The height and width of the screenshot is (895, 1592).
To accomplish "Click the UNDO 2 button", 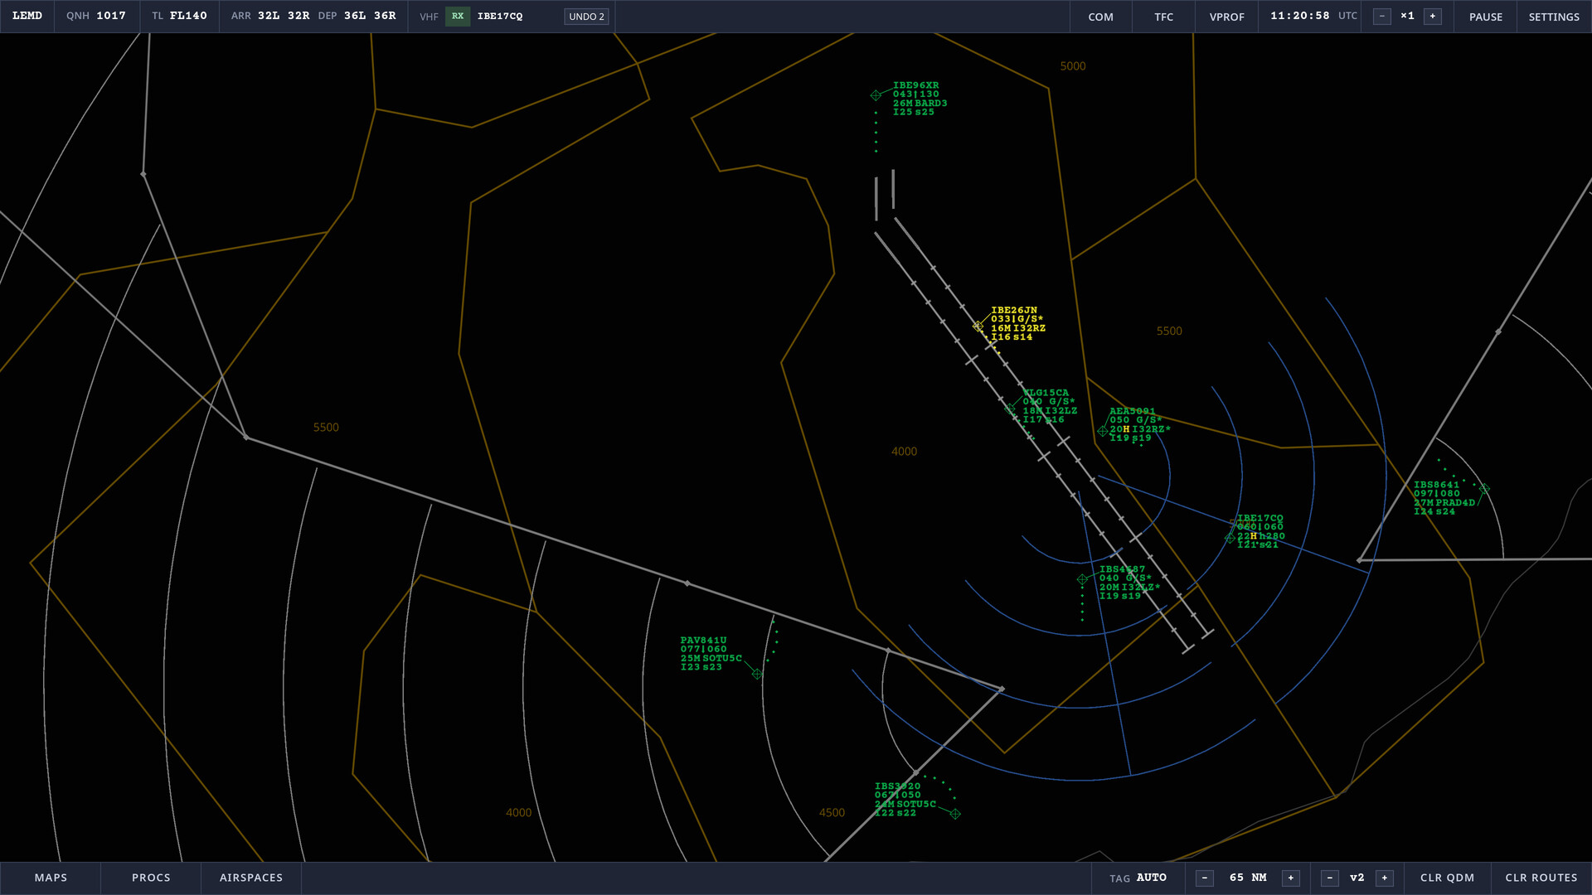I will coord(586,17).
